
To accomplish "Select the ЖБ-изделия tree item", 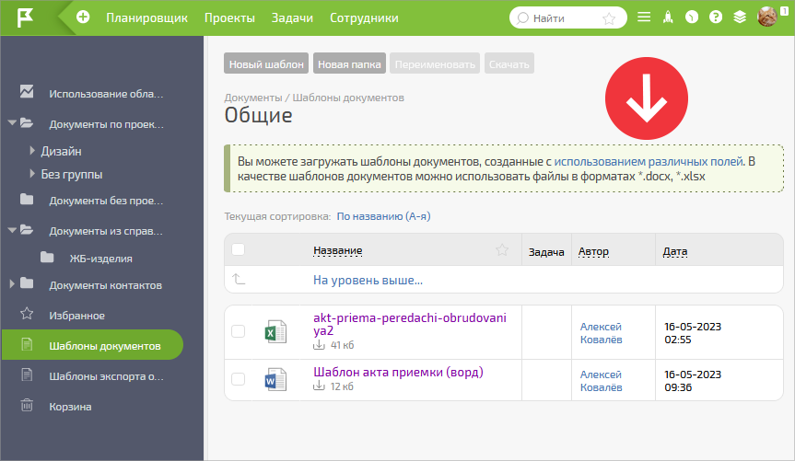I will [x=100, y=259].
